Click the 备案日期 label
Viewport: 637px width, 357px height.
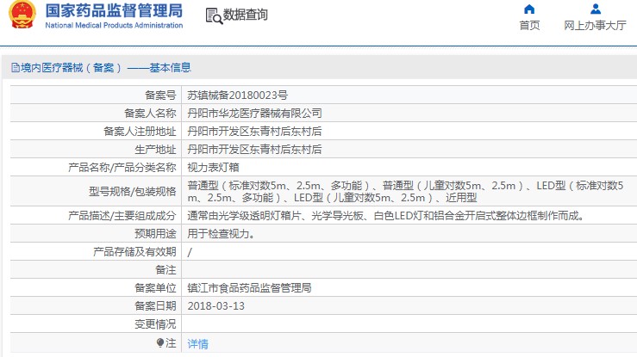[156, 306]
